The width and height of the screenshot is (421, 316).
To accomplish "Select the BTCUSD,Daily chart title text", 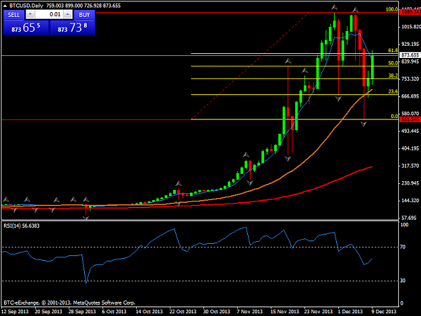I will point(26,5).
